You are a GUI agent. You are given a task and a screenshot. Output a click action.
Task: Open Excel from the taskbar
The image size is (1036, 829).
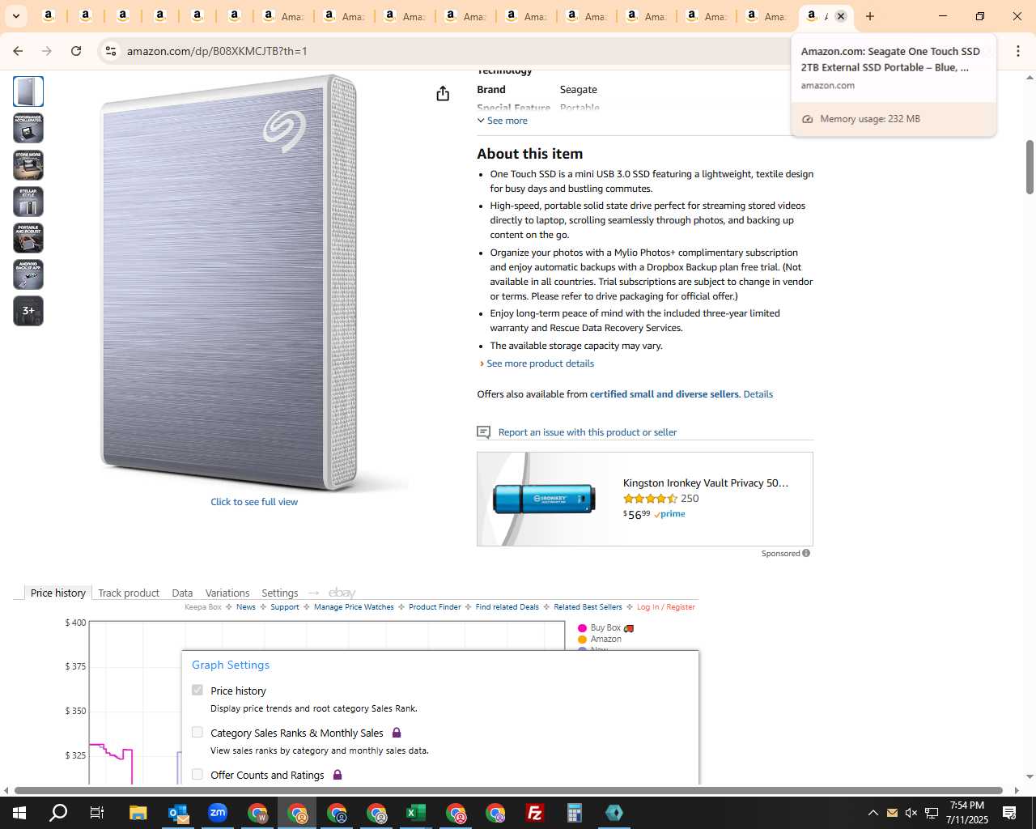click(x=416, y=813)
